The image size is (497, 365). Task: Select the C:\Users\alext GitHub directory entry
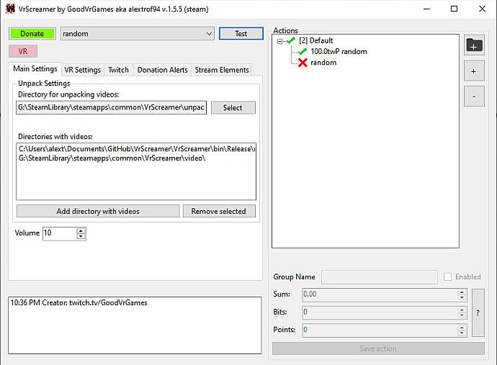(x=137, y=148)
